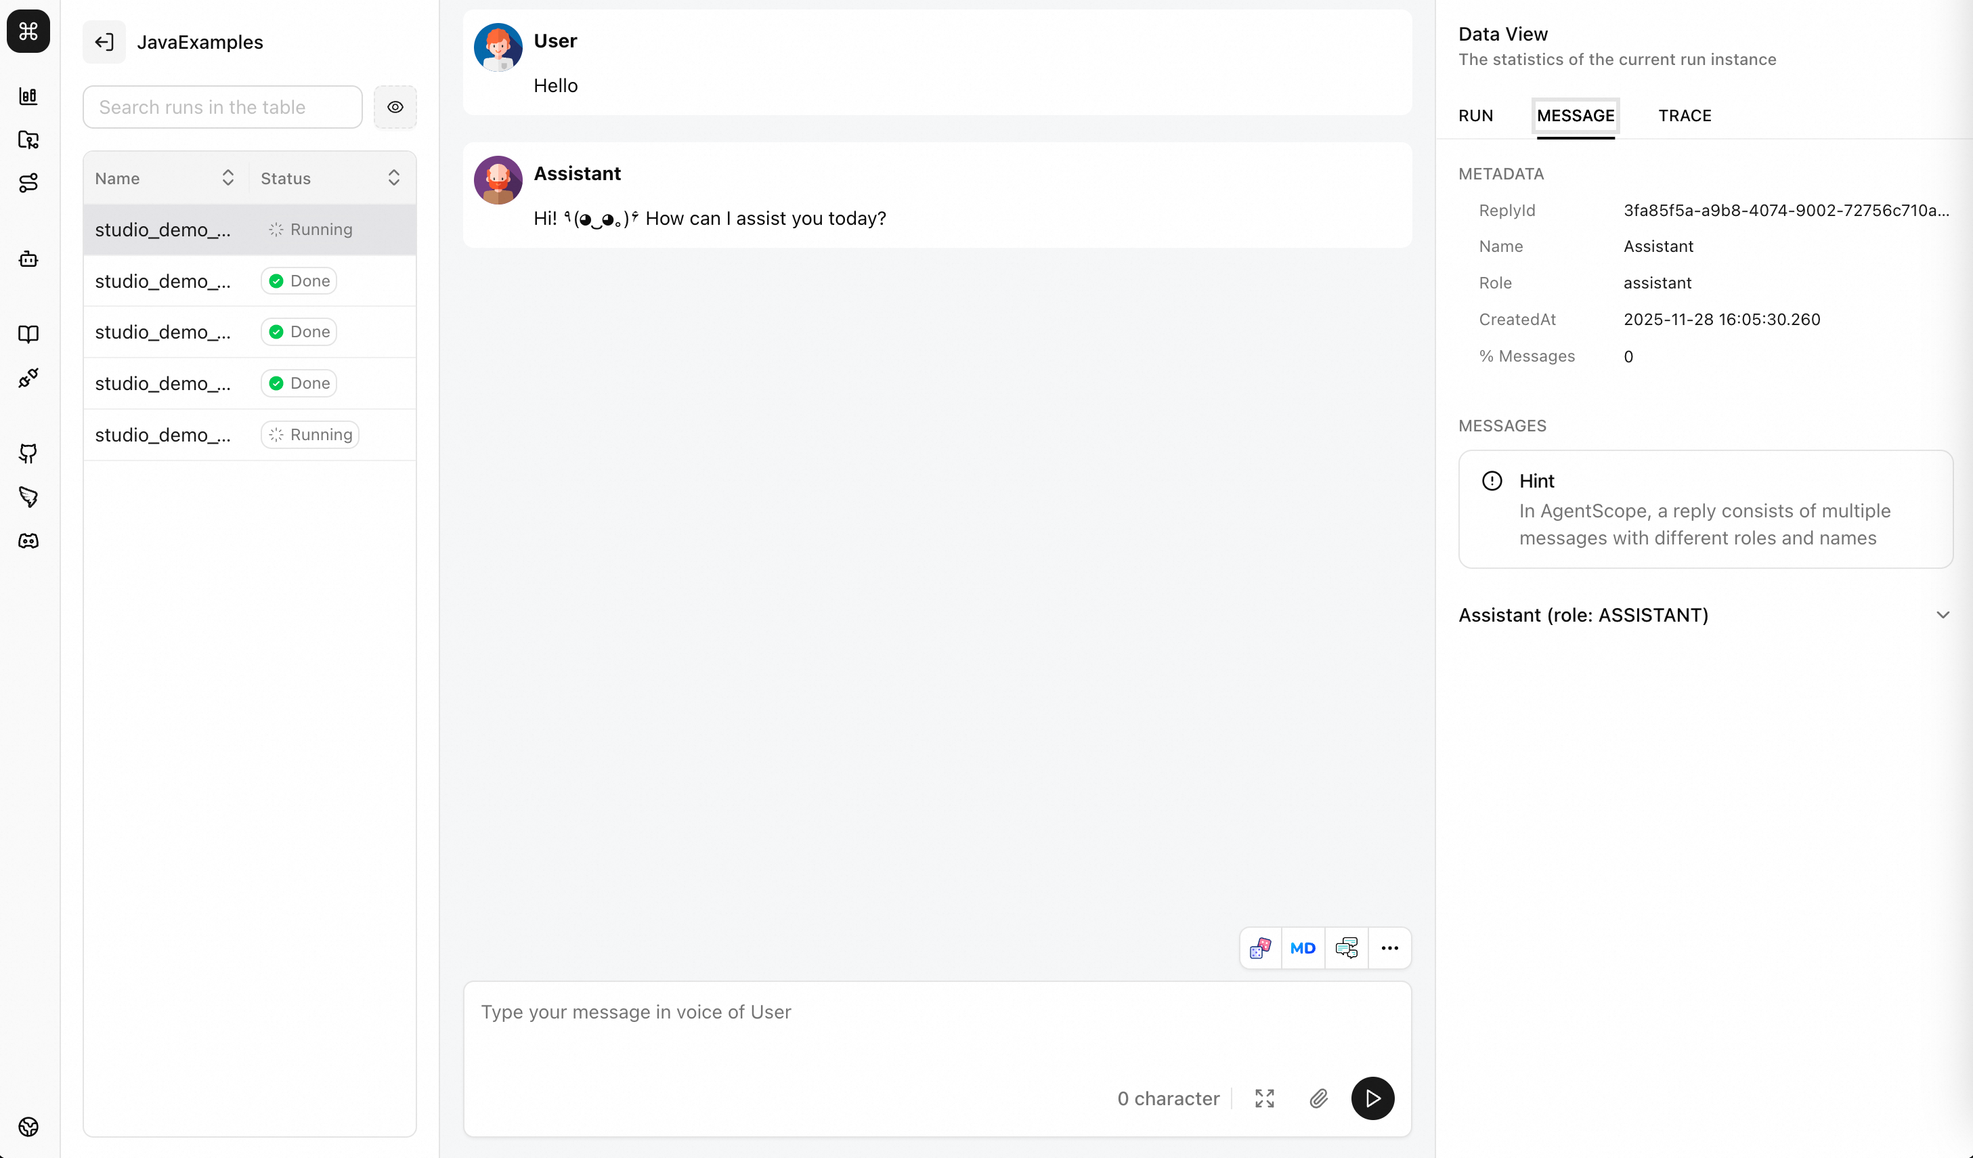Switch to the RUN tab in Data View
The width and height of the screenshot is (1973, 1158).
tap(1475, 116)
